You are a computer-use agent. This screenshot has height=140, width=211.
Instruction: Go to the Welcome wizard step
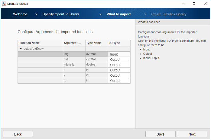click(20, 14)
